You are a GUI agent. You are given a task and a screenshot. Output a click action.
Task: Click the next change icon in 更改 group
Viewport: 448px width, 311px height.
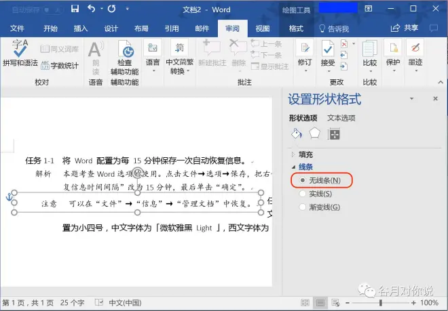344,66
